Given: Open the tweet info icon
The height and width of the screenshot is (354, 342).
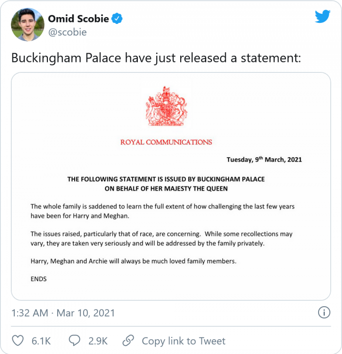Looking at the screenshot, I should [x=323, y=312].
